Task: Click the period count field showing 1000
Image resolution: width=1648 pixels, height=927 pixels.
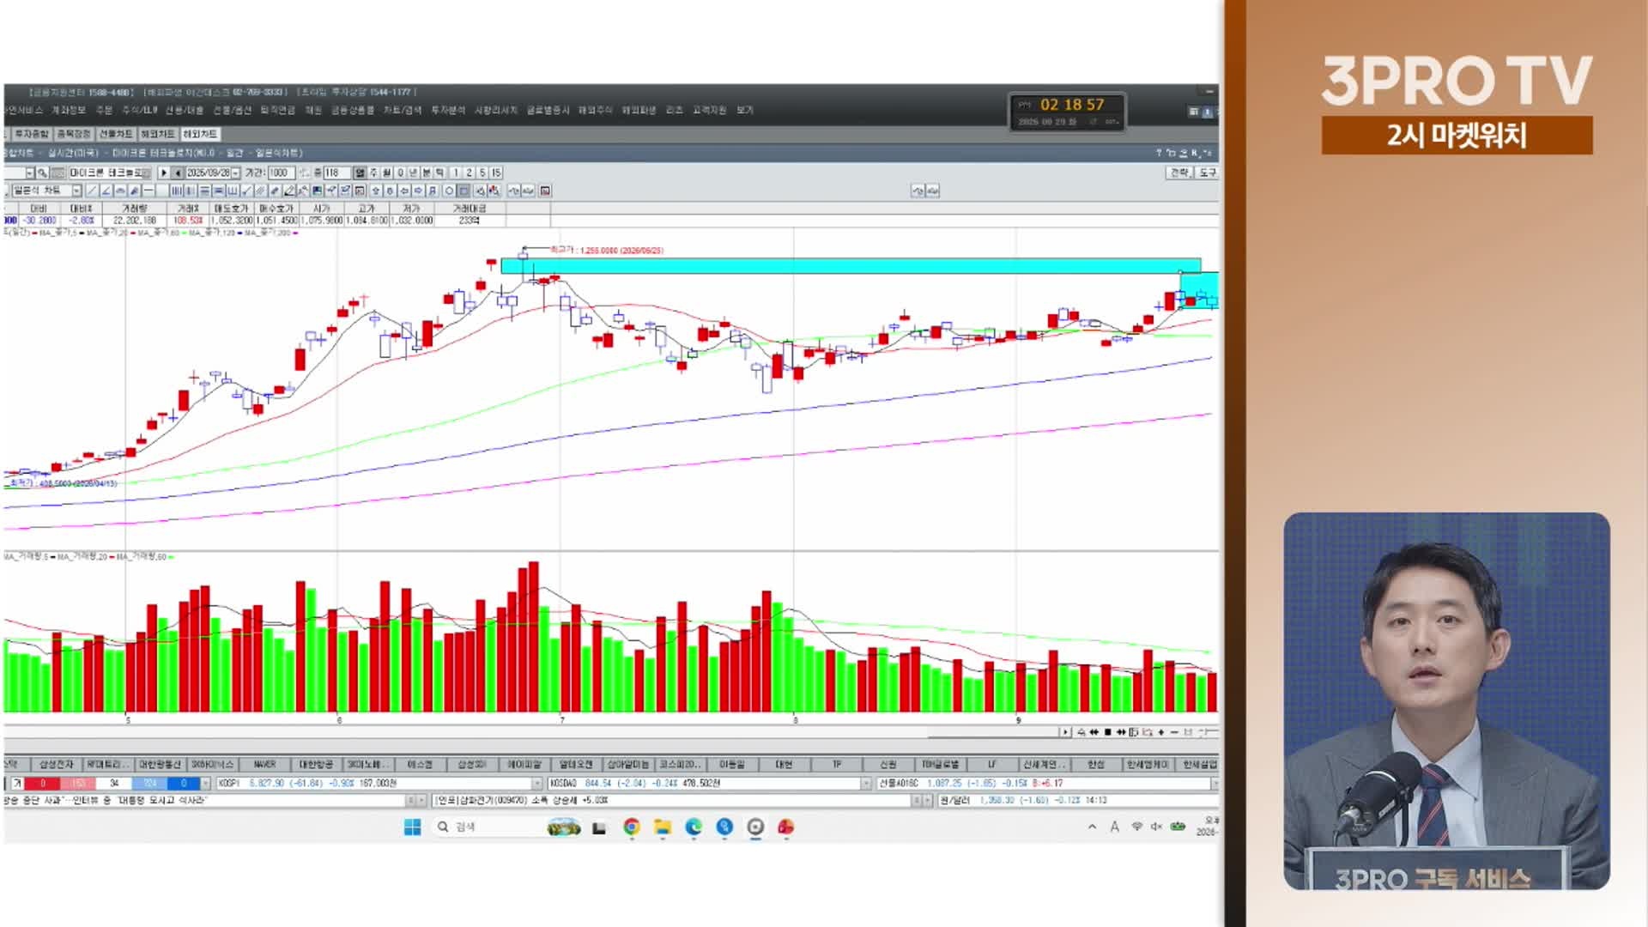Action: click(282, 173)
